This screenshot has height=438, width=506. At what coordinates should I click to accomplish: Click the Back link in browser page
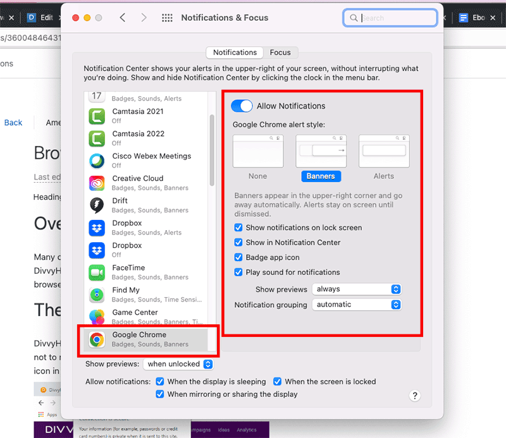(x=13, y=123)
